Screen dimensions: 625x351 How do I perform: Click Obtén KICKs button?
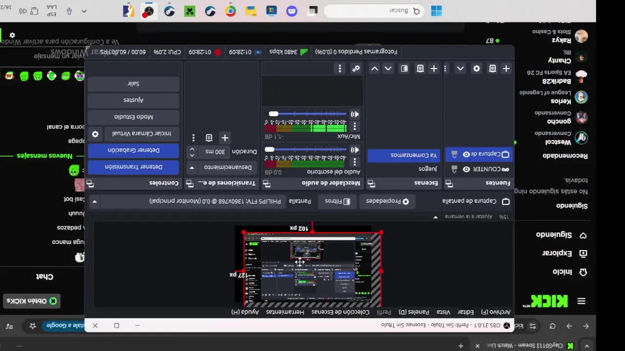click(x=32, y=301)
